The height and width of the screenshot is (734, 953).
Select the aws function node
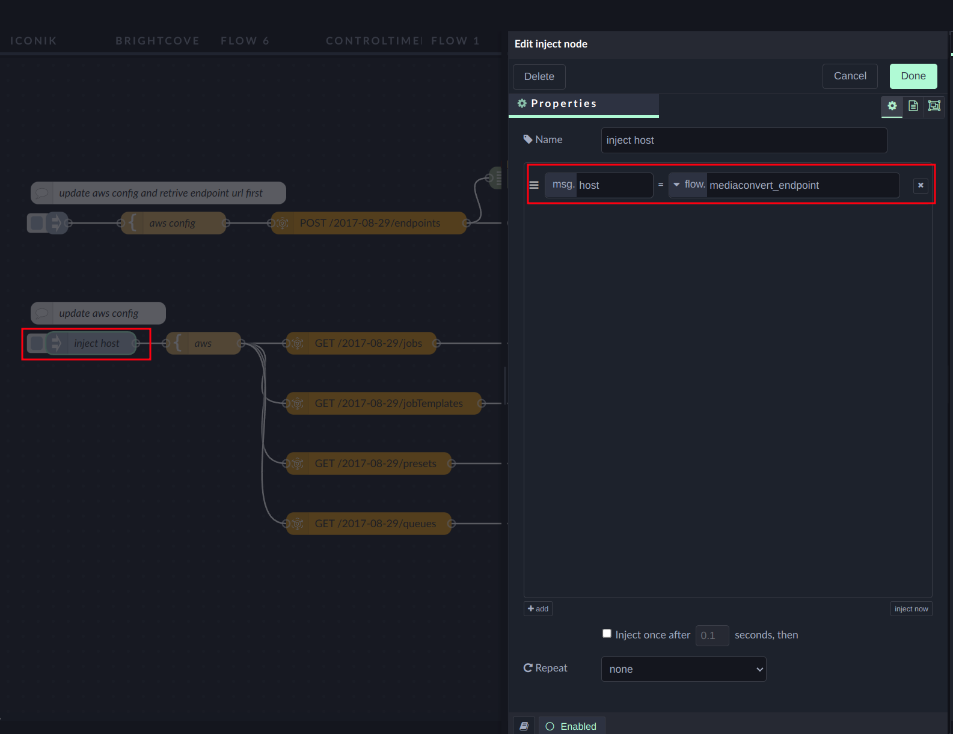tap(203, 343)
